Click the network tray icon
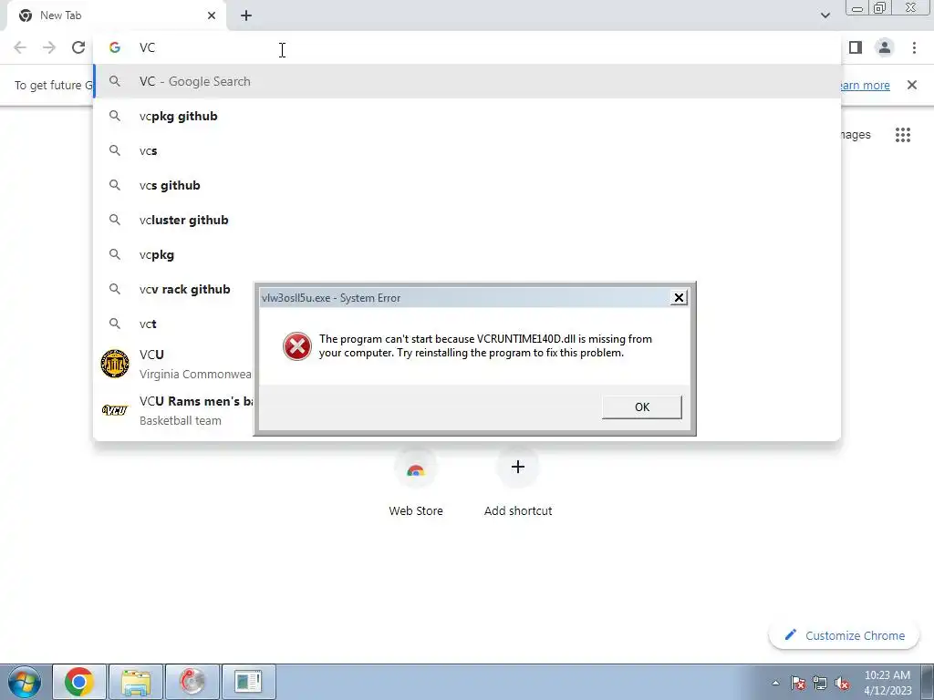Image resolution: width=934 pixels, height=700 pixels. coord(820,684)
